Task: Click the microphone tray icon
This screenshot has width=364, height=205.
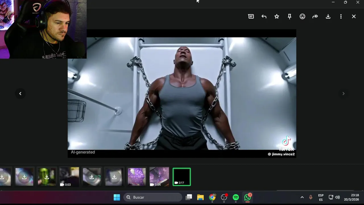Action: (311, 197)
